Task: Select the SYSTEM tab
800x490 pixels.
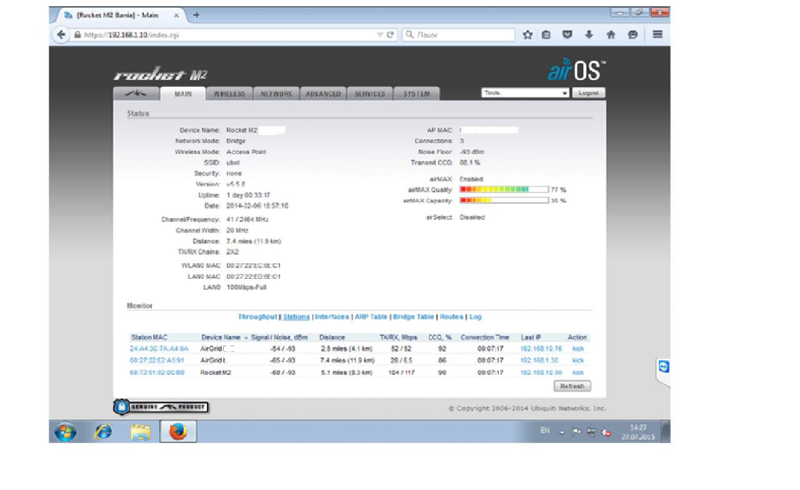Action: [416, 94]
